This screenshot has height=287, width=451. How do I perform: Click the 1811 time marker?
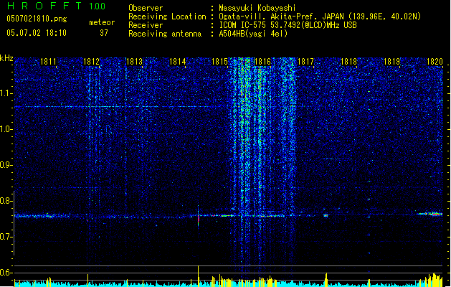pos(48,61)
